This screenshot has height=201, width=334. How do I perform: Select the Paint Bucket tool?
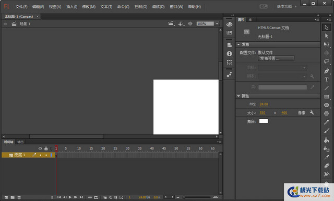326,140
